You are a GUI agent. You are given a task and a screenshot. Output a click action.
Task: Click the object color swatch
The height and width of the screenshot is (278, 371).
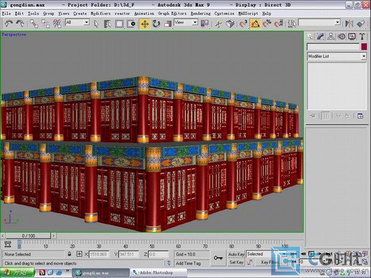click(364, 47)
